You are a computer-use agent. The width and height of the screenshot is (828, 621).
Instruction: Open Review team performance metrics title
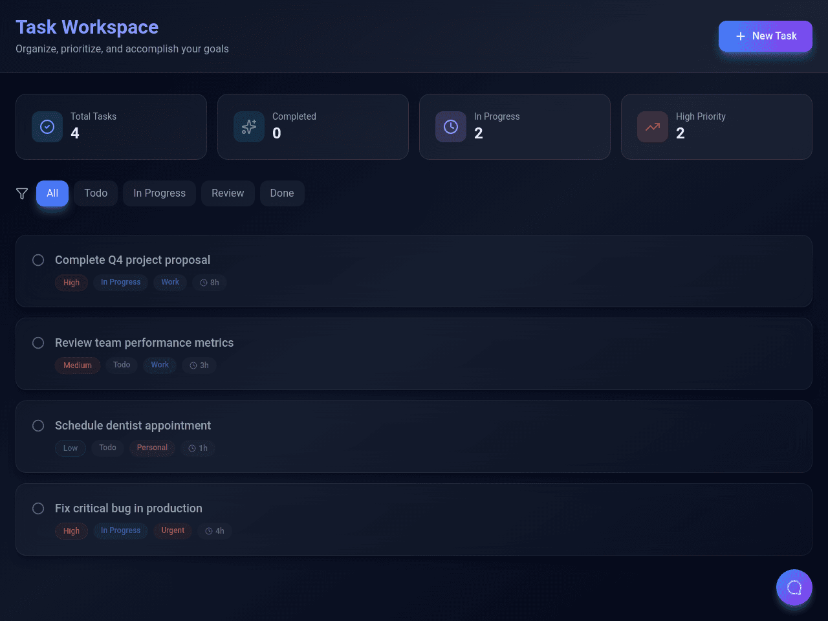tap(144, 343)
